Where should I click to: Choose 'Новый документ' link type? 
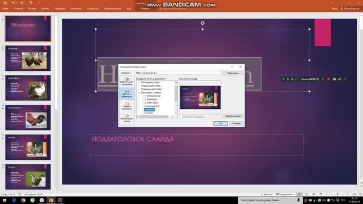click(126, 106)
